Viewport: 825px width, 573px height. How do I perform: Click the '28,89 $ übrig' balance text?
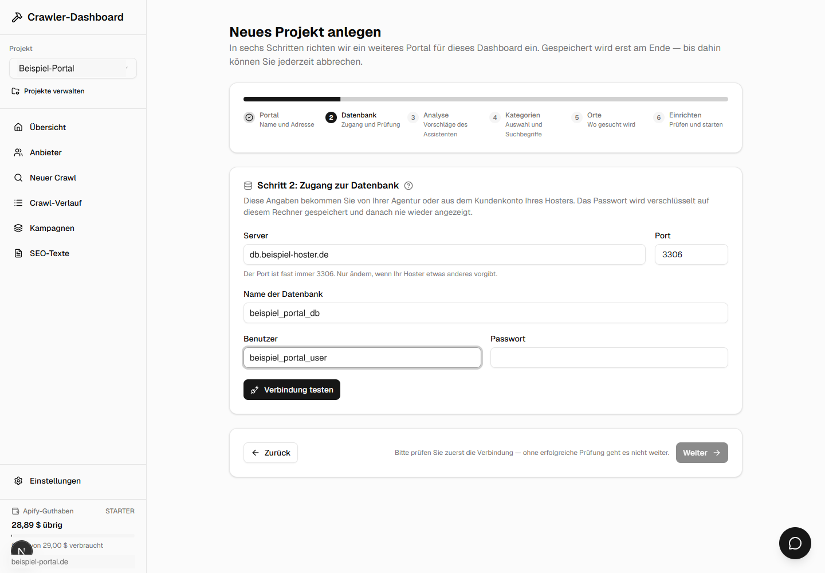tap(37, 525)
